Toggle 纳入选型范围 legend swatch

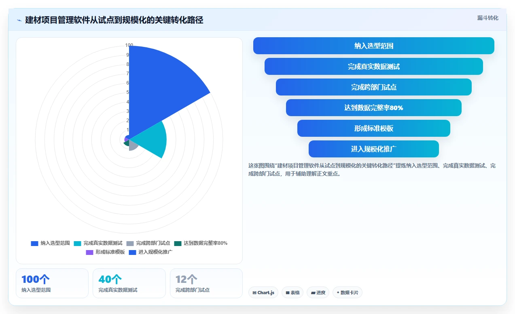coord(34,243)
